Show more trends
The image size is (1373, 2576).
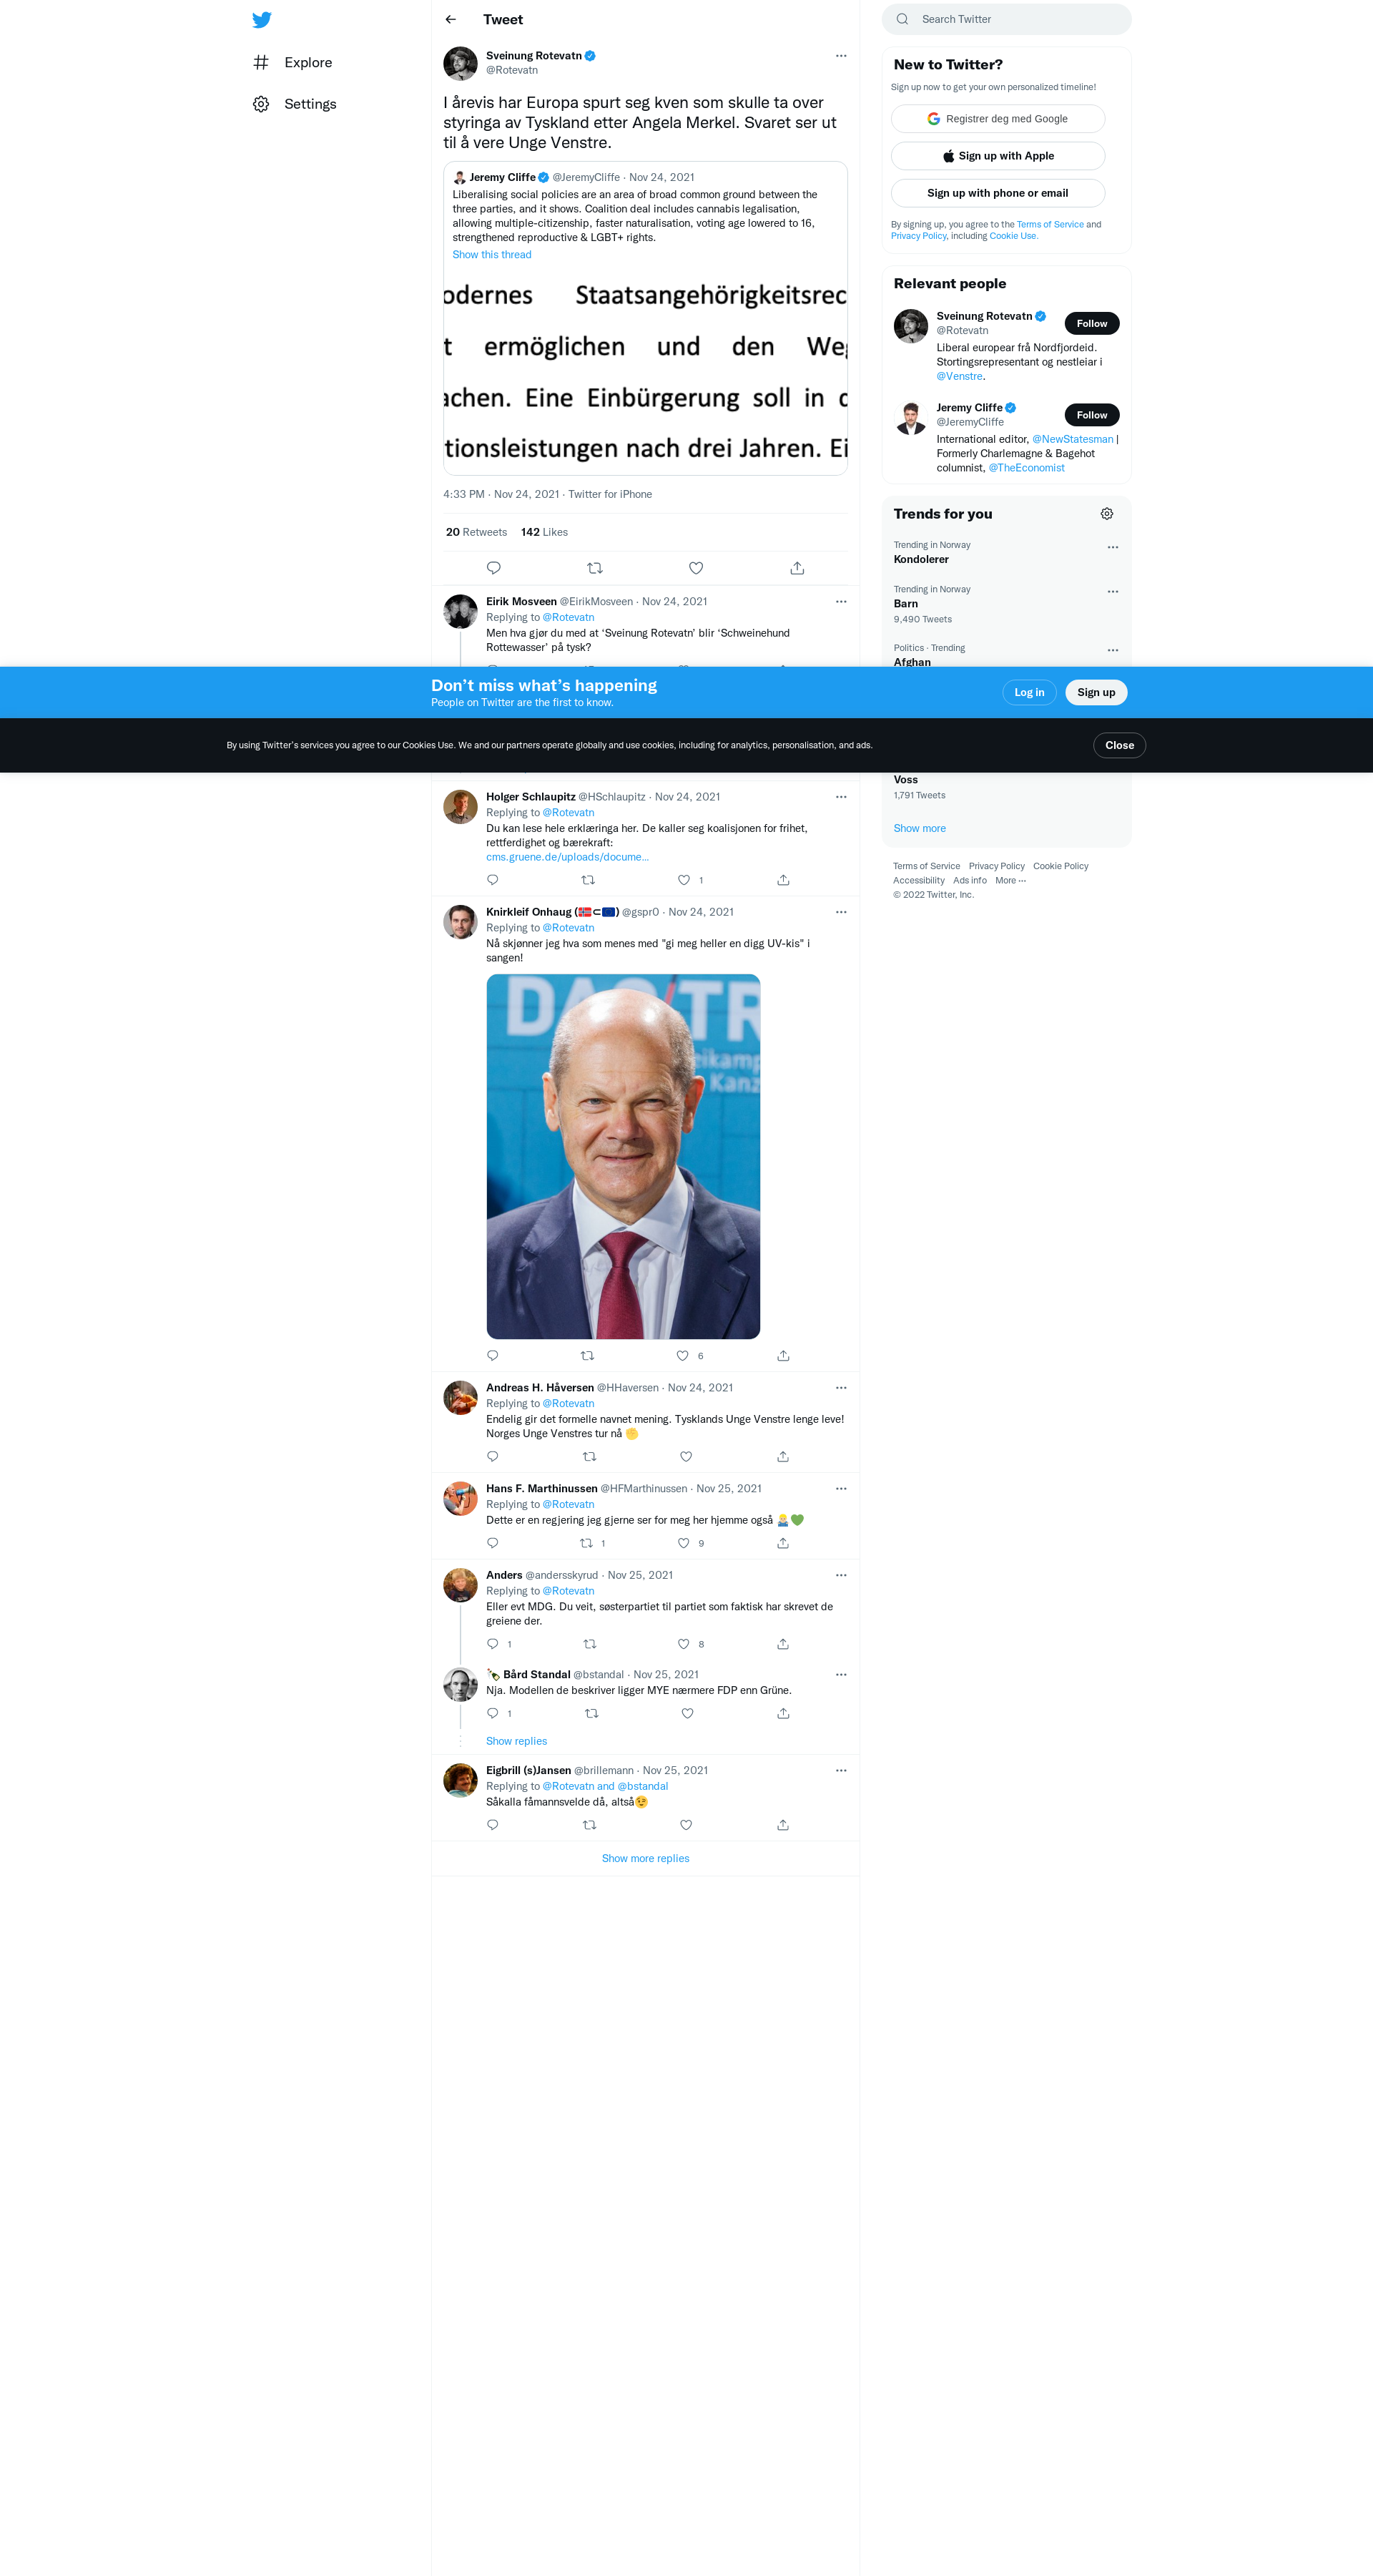click(x=919, y=828)
